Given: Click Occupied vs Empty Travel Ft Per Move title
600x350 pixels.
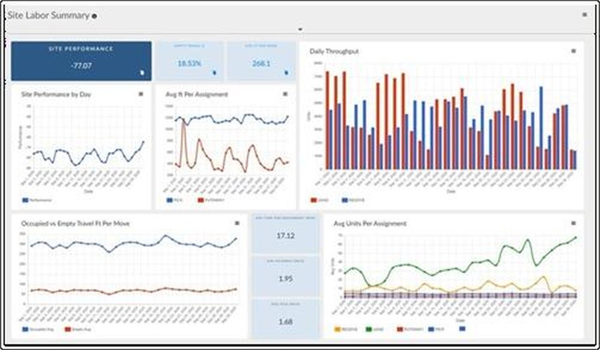Looking at the screenshot, I should pyautogui.click(x=76, y=224).
